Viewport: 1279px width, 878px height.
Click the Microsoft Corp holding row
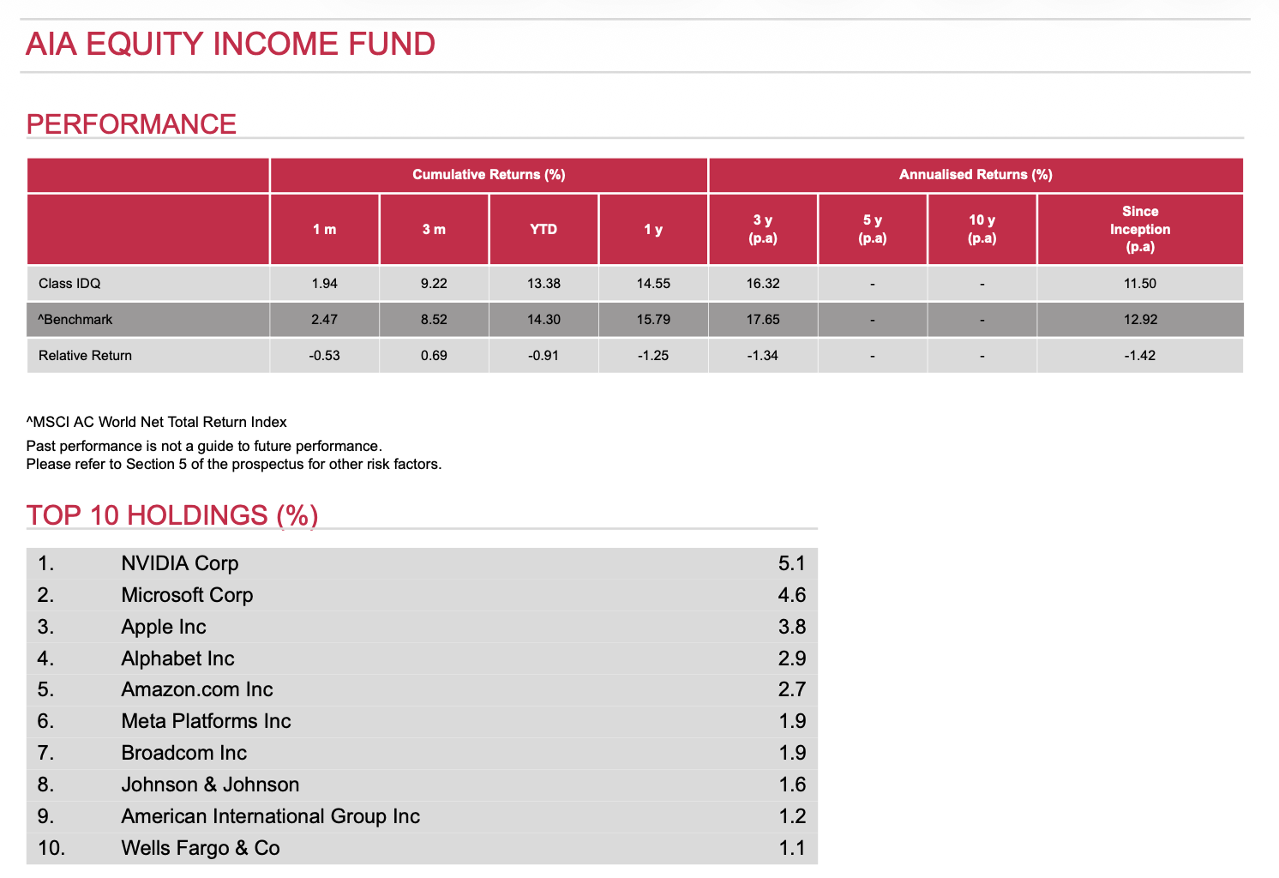click(x=187, y=595)
